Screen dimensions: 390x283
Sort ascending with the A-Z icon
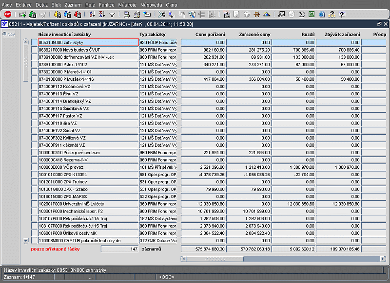92,15
